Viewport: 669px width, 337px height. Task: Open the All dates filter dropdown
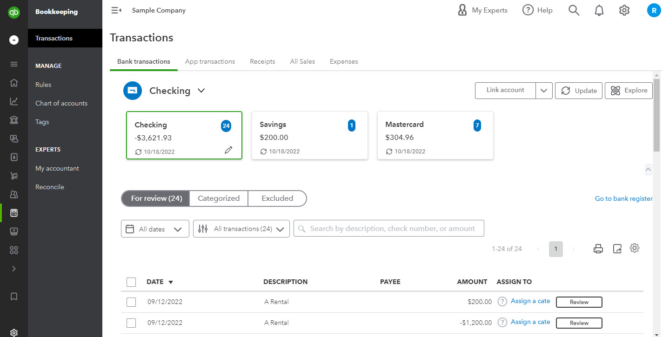tap(155, 229)
